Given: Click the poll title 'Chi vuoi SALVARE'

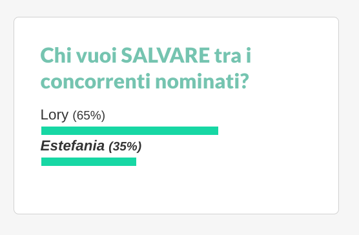Looking at the screenshot, I should click(146, 68).
